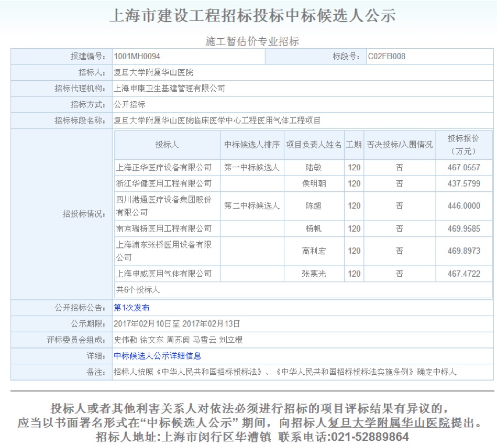Screen dimensions: 497x445
Task: Open the 第1次发布 announcement link
Action: tap(131, 308)
